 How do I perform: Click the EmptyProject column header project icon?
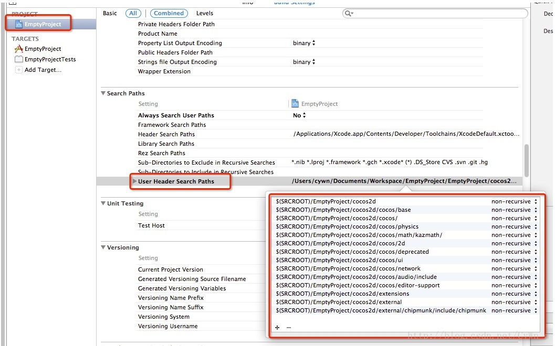(x=295, y=104)
